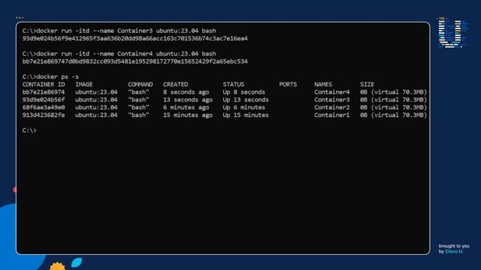Click the long hash starting bb7e21e869747d0b

135,61
